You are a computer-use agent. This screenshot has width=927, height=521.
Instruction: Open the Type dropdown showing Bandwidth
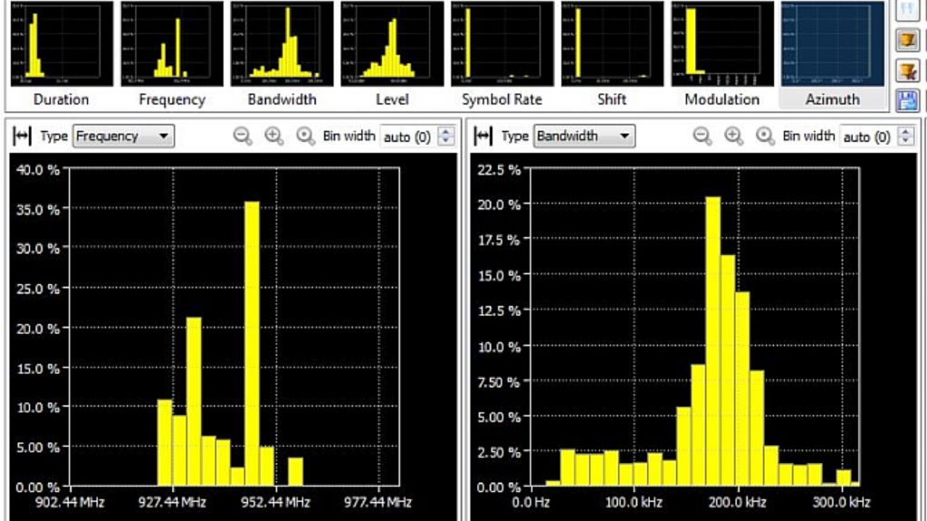584,137
